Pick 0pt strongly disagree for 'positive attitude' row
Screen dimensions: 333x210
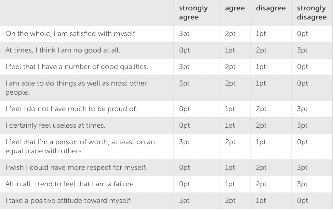point(302,201)
